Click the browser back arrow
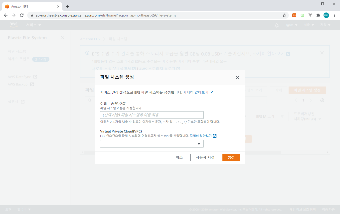The height and width of the screenshot is (214, 340). pyautogui.click(x=6, y=15)
